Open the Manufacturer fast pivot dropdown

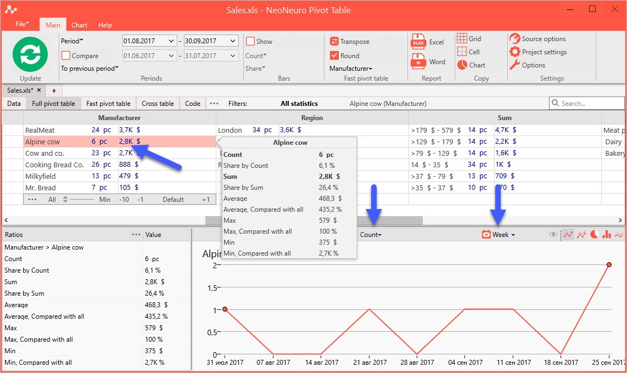point(351,68)
